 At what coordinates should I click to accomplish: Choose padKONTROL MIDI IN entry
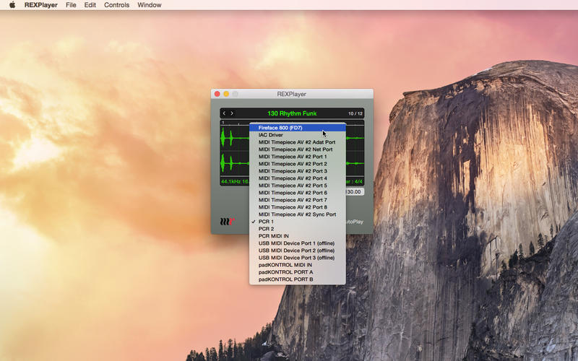point(298,265)
